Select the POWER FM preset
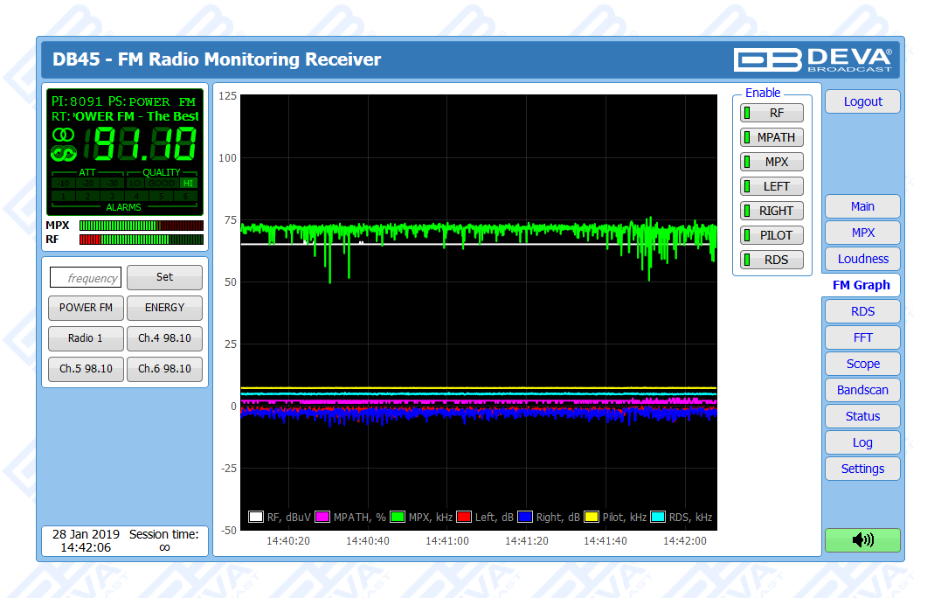The width and height of the screenshot is (941, 598). pos(86,308)
